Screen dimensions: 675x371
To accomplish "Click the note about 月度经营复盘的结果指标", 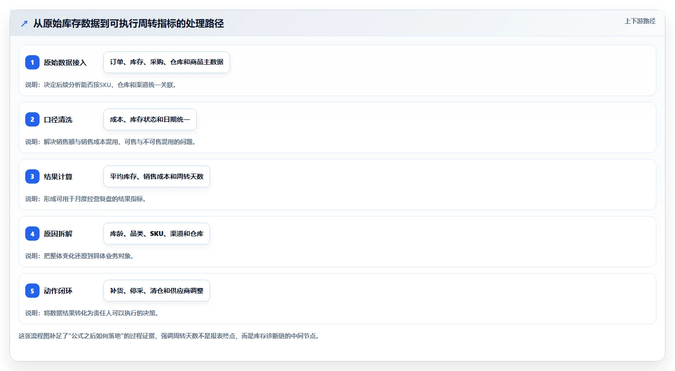I will (85, 199).
